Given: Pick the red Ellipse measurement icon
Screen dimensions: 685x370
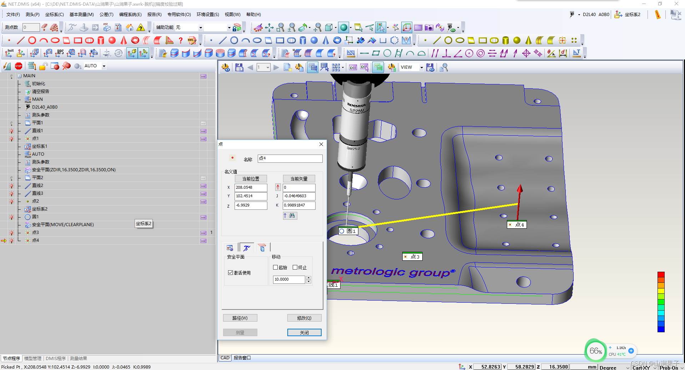Looking at the screenshot, I should coord(55,40).
